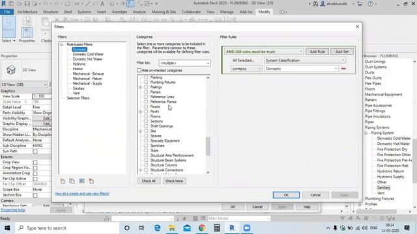
Task: Open the Filter list multiple dropdown
Action: click(x=184, y=63)
